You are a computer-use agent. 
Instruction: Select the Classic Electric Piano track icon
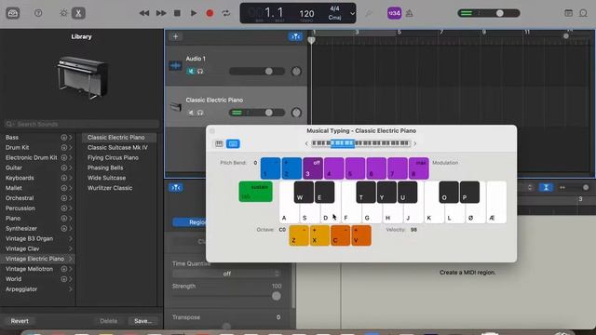click(175, 107)
